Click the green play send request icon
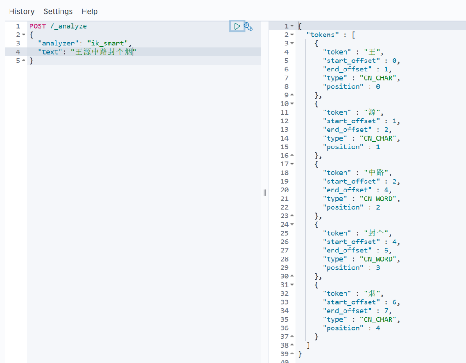This screenshot has width=466, height=363. tap(237, 26)
